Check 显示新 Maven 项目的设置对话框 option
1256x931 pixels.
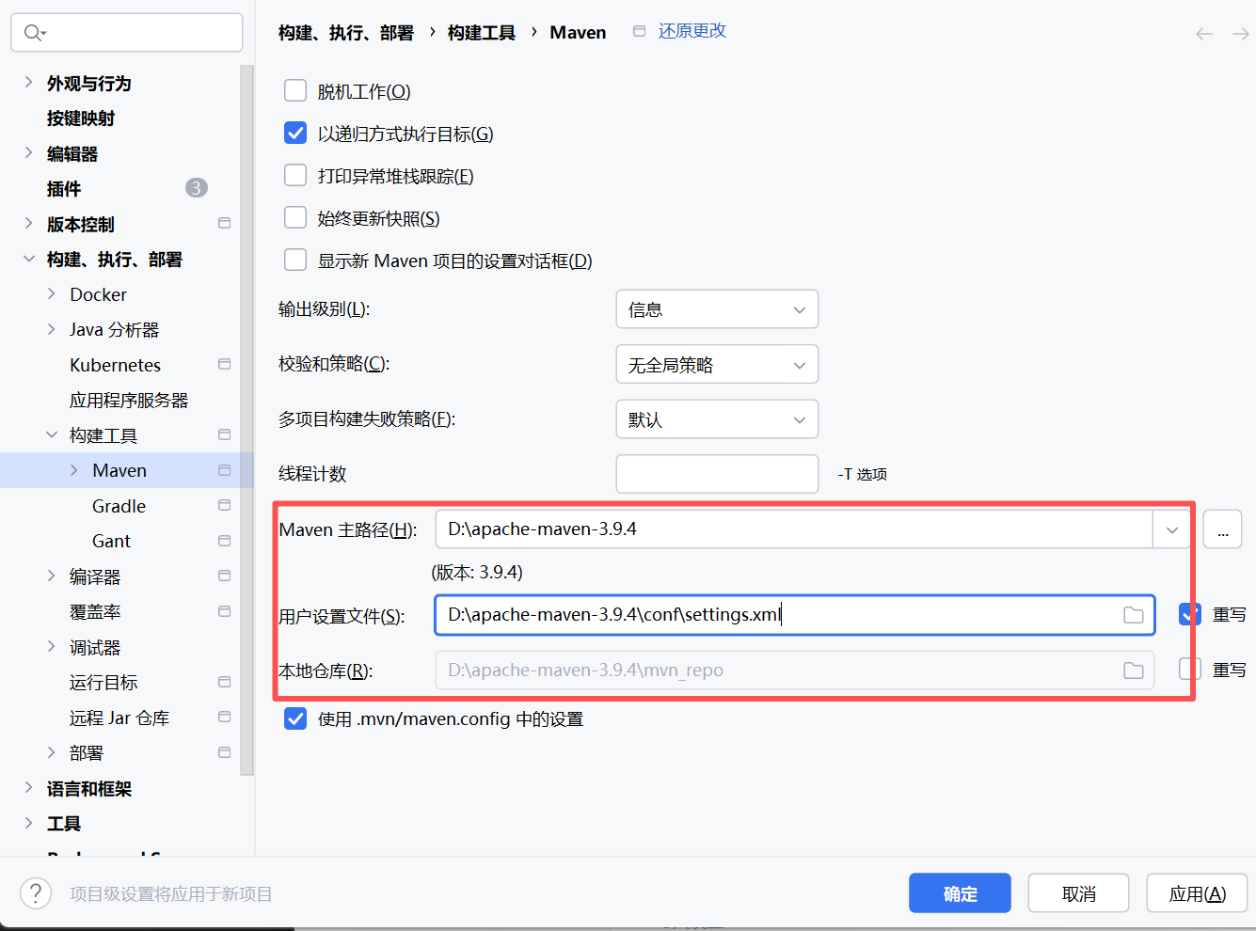(x=295, y=260)
